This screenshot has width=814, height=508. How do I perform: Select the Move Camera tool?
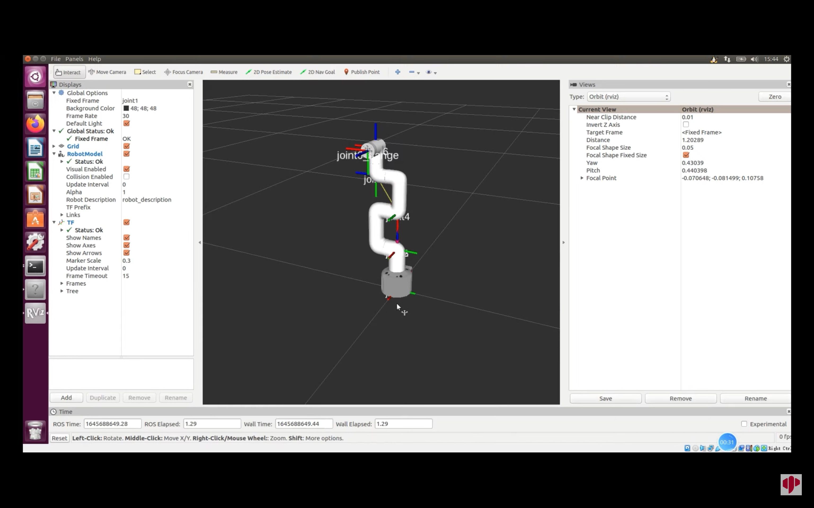pyautogui.click(x=107, y=72)
